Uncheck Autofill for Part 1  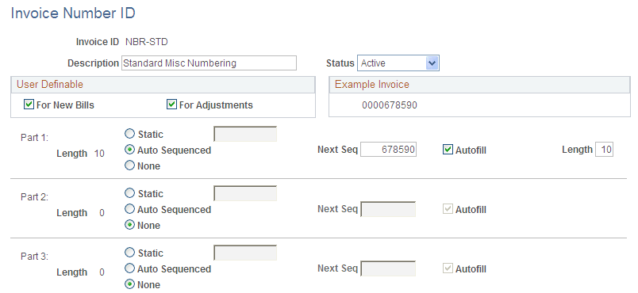(x=448, y=150)
